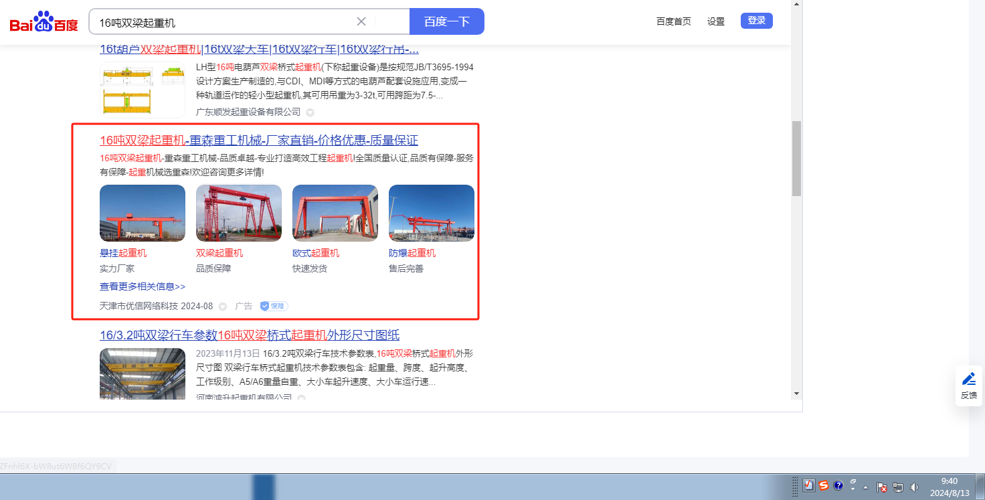Click the vertical scrollbar thumb
Image resolution: width=985 pixels, height=500 pixels.
pyautogui.click(x=796, y=159)
